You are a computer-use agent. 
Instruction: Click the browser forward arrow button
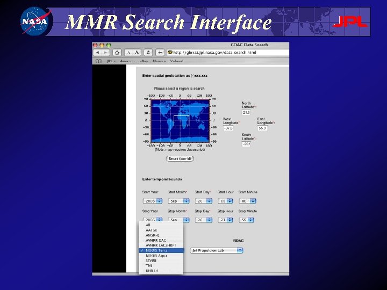point(106,53)
